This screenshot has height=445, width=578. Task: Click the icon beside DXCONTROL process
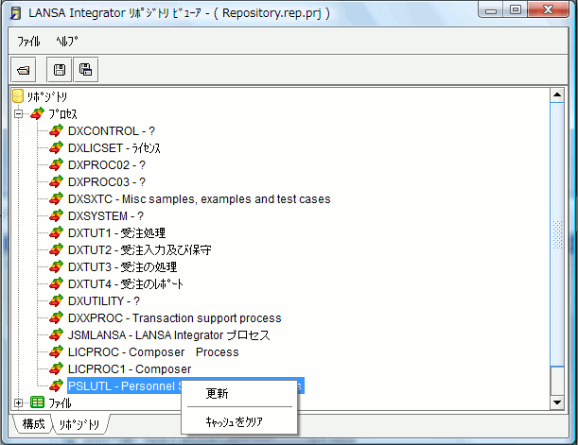(x=56, y=130)
